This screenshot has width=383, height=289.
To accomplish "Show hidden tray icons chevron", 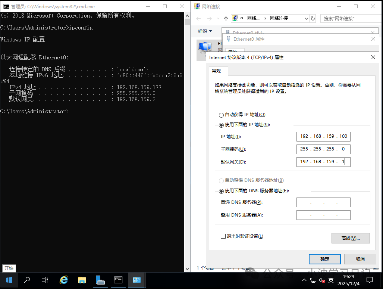I will click(304, 280).
